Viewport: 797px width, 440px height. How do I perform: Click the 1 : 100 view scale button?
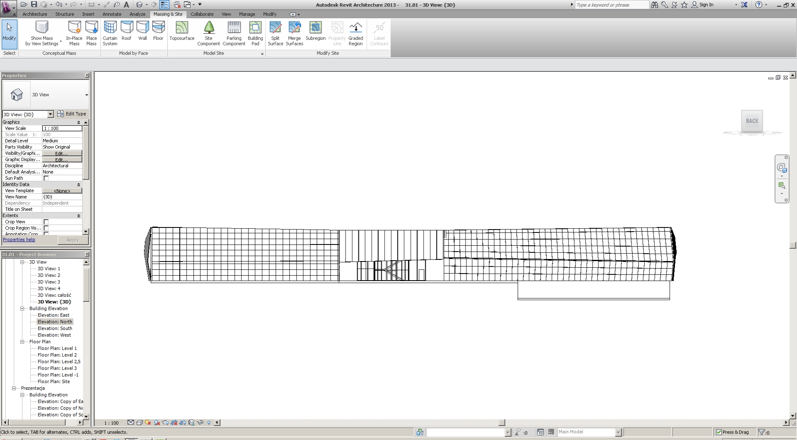111,423
